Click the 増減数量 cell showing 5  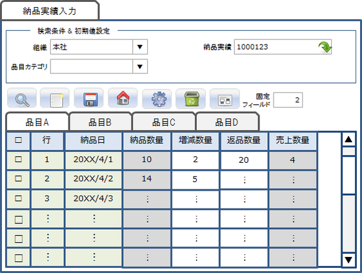(196, 180)
